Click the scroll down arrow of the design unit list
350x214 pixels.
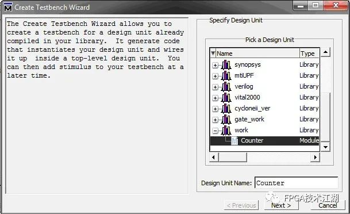(325, 147)
